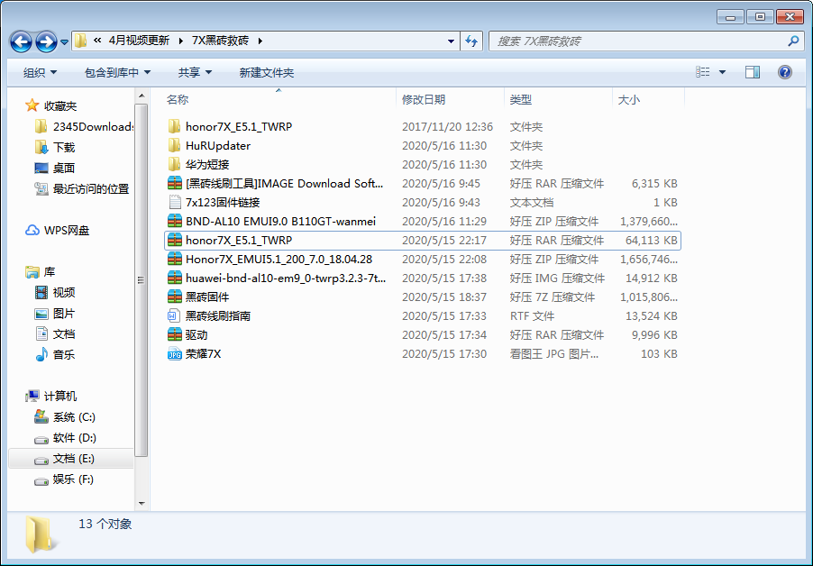Open the 组织 menu
The width and height of the screenshot is (813, 566).
[40, 73]
